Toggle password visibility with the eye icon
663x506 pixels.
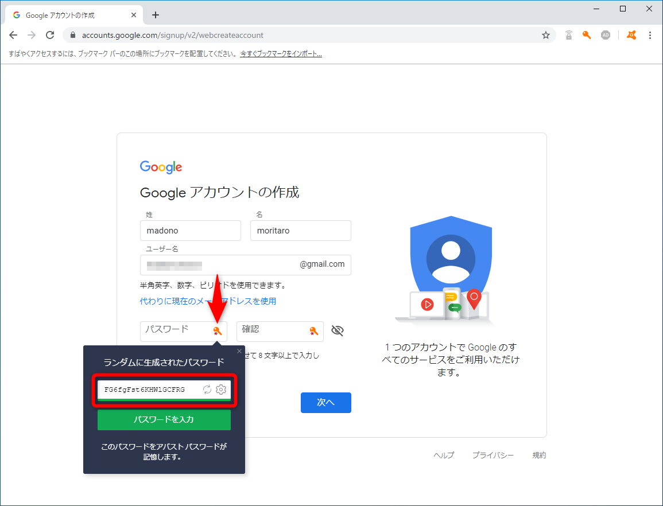[338, 330]
